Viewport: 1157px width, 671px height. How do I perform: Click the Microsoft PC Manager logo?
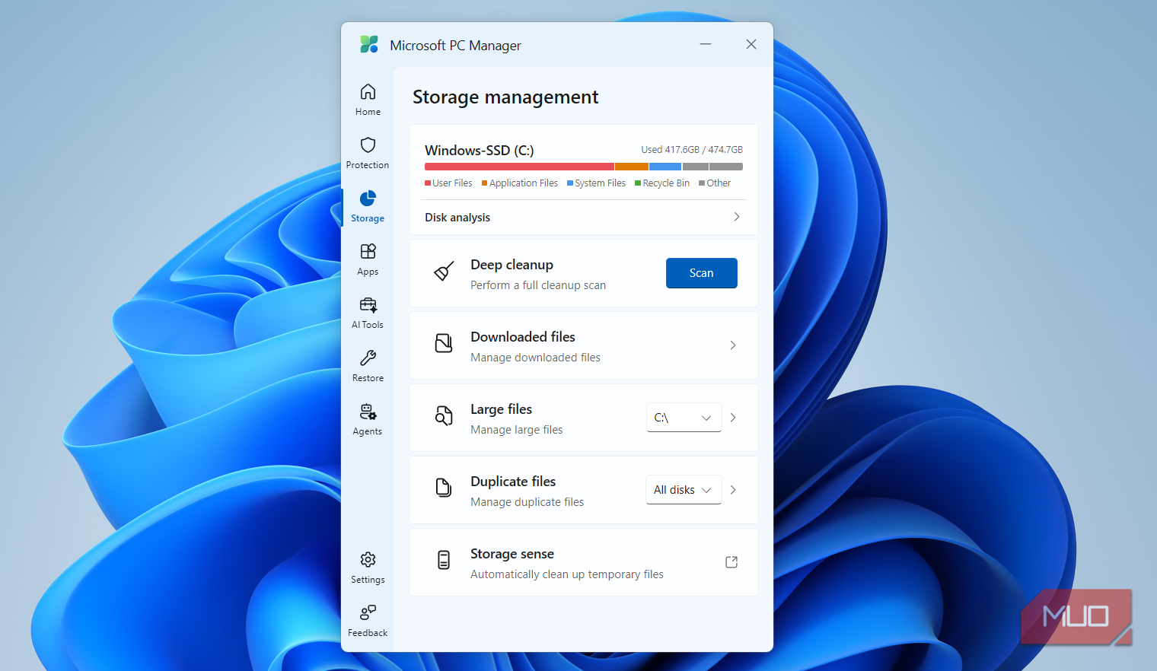coord(369,45)
